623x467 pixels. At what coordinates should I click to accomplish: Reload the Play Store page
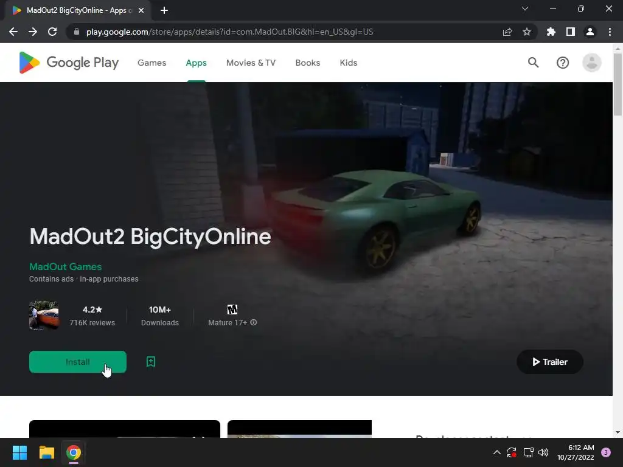click(x=52, y=32)
